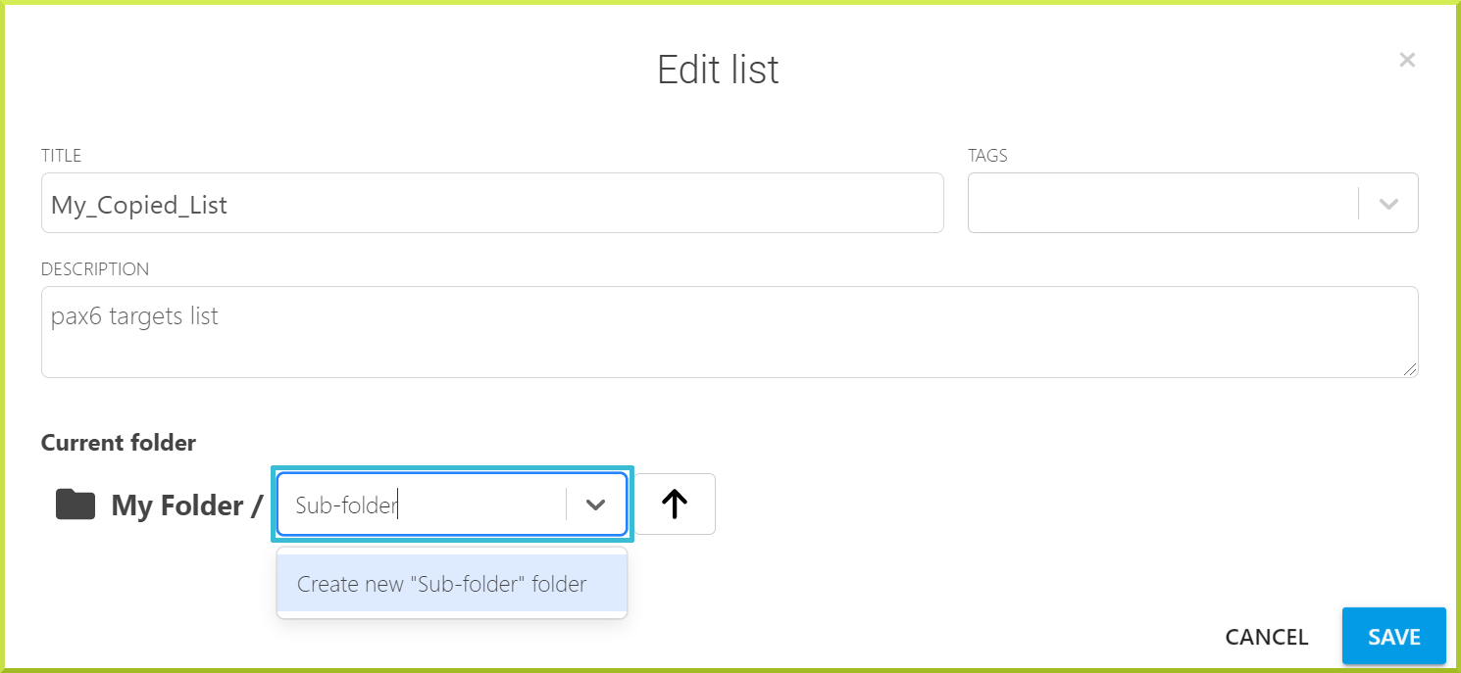Click the My Folder breadcrumb text
The height and width of the screenshot is (673, 1461).
(177, 505)
